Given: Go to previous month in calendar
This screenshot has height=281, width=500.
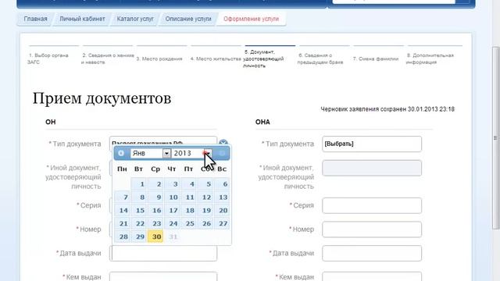Looking at the screenshot, I should pyautogui.click(x=121, y=153).
